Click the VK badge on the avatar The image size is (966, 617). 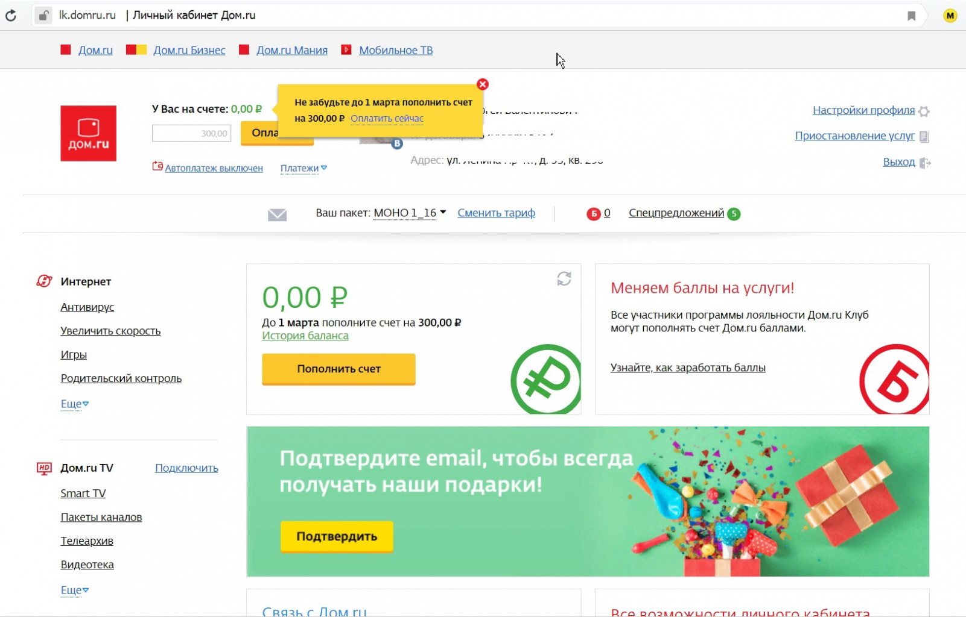click(396, 143)
